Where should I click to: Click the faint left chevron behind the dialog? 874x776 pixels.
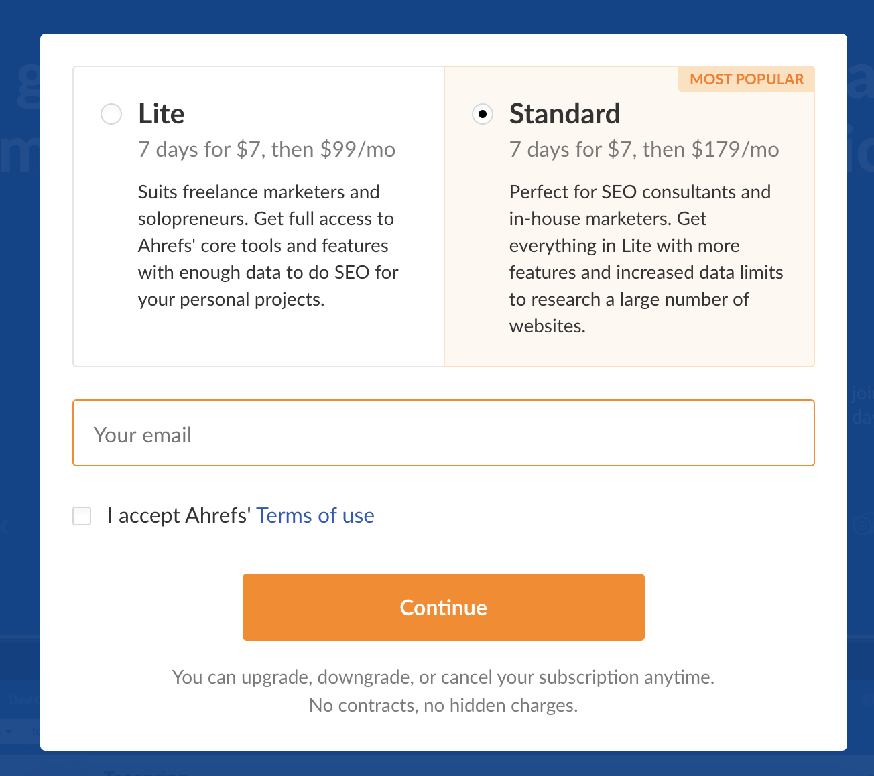(x=5, y=527)
